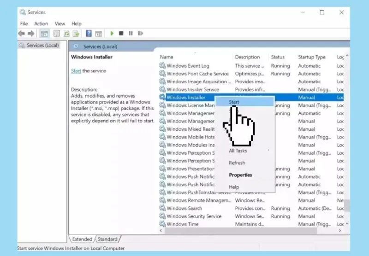Viewport: 369px width, 256px height.
Task: Click the gear icon of Windows Event Log
Action: [x=162, y=65]
